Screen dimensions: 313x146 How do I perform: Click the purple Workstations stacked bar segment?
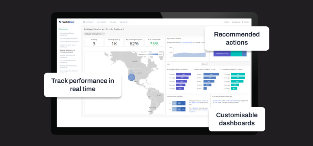pyautogui.click(x=222, y=53)
